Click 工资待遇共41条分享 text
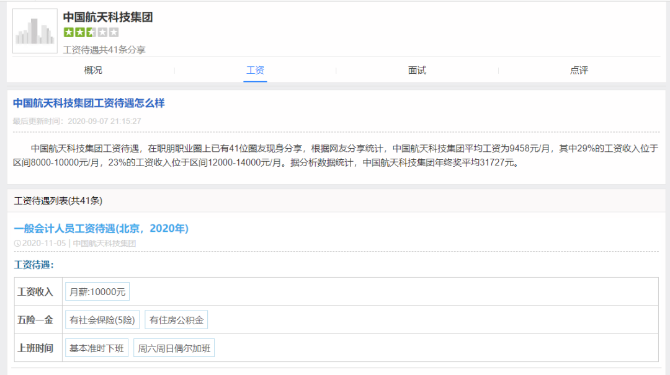The width and height of the screenshot is (670, 375). [104, 50]
